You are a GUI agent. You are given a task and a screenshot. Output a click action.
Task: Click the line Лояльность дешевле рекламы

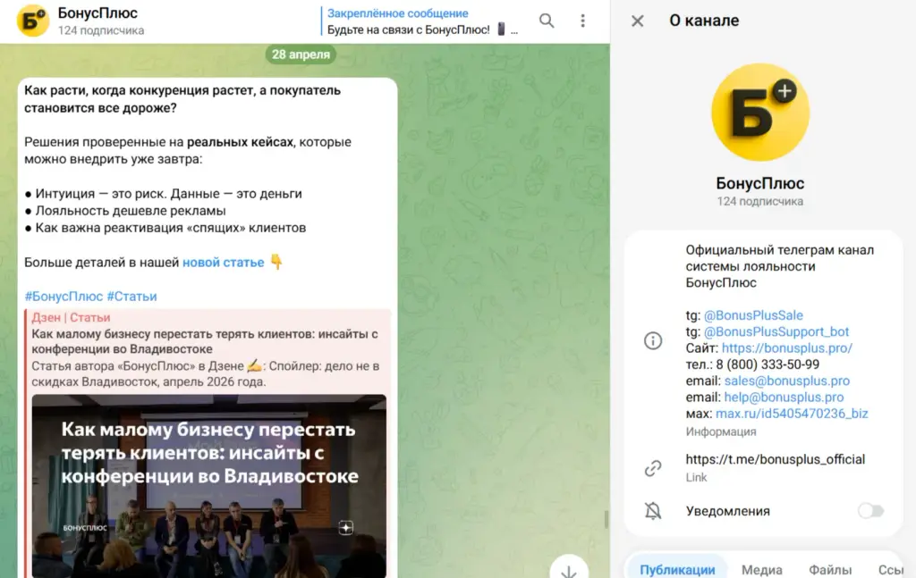coord(131,211)
